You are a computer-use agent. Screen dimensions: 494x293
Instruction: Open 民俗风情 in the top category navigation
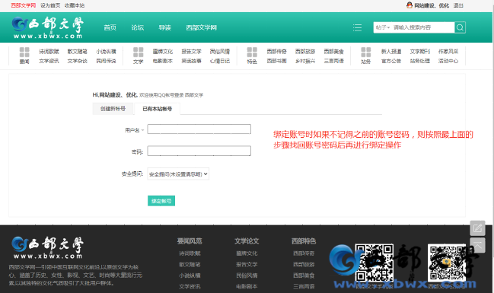[219, 51]
